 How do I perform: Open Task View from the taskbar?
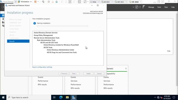[54, 97]
